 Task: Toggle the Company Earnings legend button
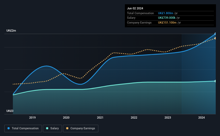click(x=81, y=129)
